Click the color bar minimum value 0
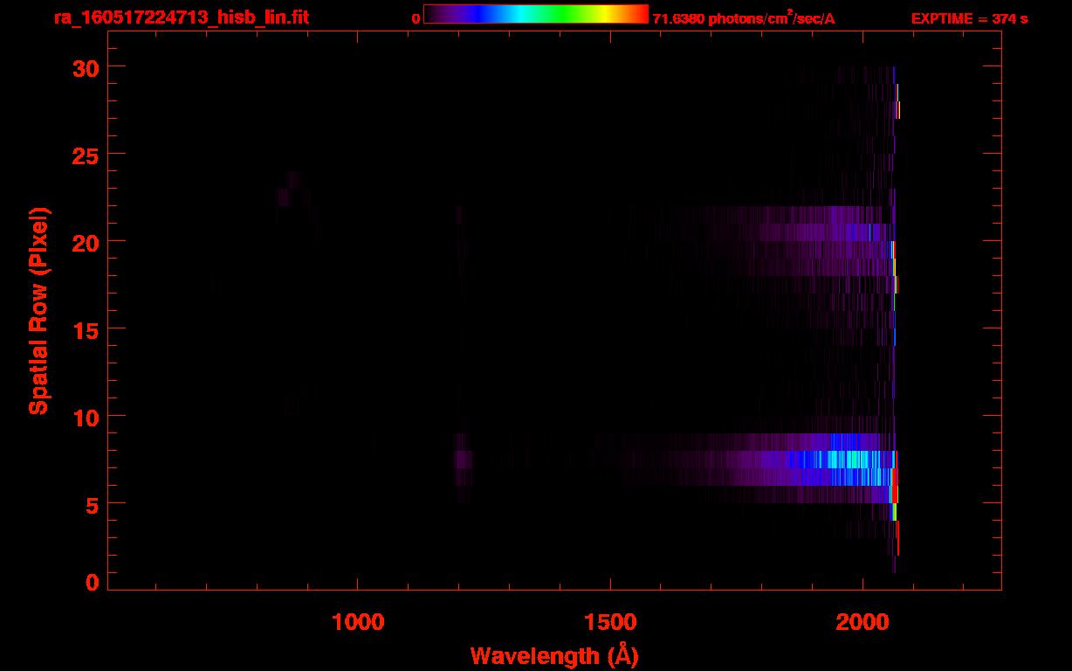Viewport: 1072px width, 671px height. tap(416, 18)
